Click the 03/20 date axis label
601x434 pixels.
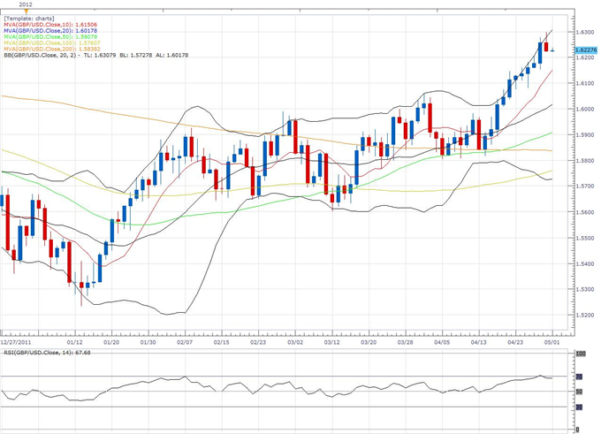tap(369, 341)
